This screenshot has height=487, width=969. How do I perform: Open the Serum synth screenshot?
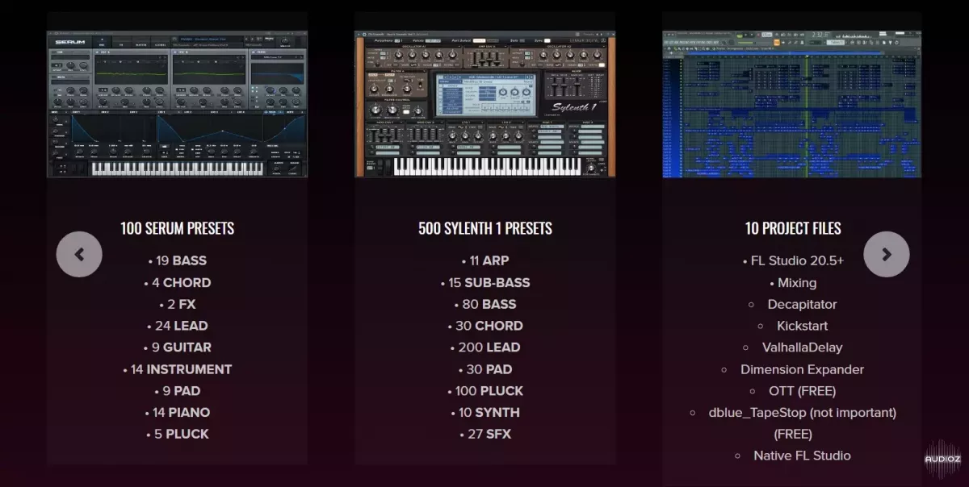point(177,104)
